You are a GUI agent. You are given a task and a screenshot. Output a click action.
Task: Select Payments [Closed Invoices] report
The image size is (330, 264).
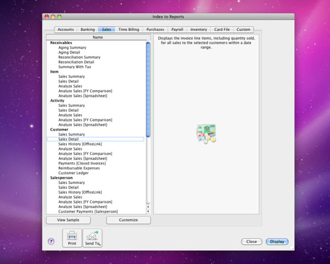coord(82,163)
